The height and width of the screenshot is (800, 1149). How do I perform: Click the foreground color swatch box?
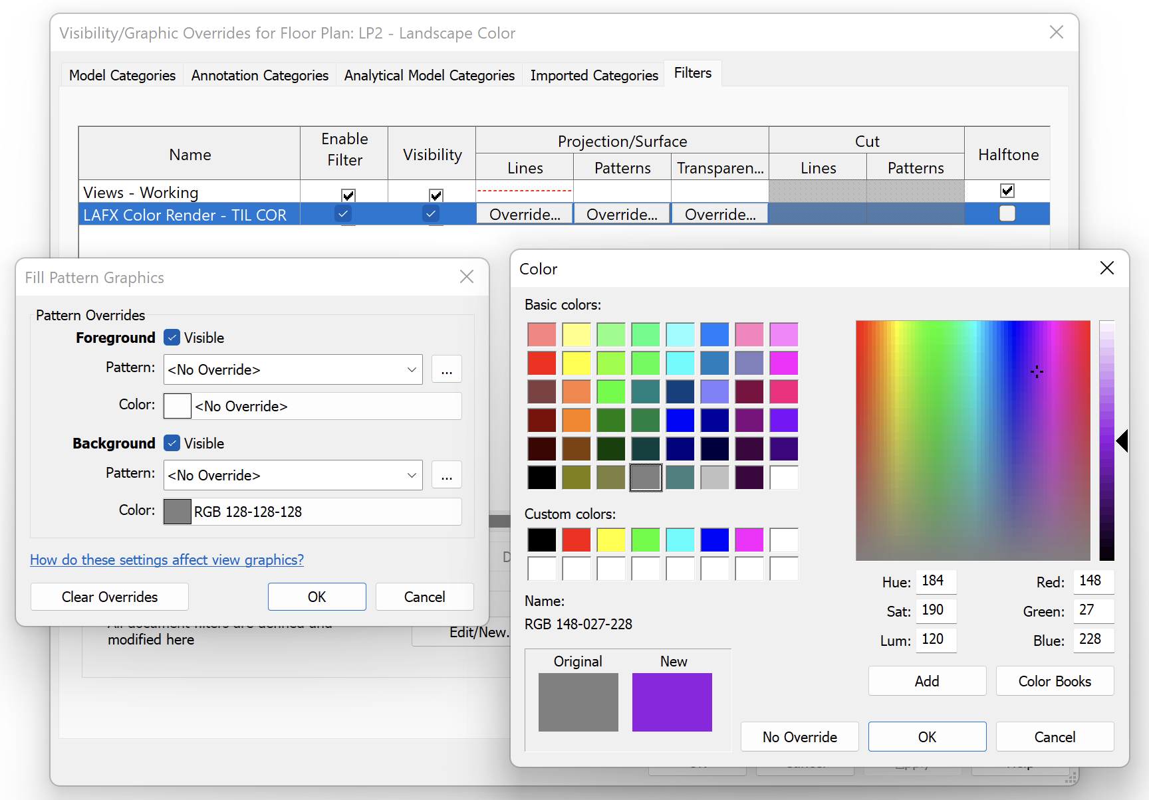(178, 406)
